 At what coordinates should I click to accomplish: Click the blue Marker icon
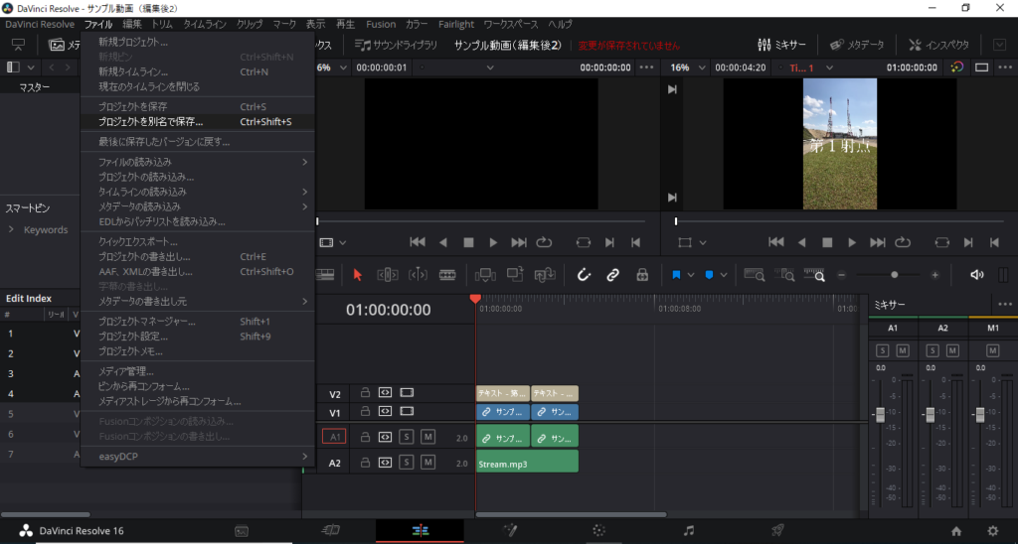pos(709,275)
